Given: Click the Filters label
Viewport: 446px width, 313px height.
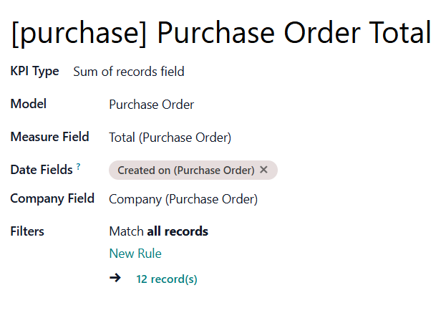Looking at the screenshot, I should click(x=27, y=231).
